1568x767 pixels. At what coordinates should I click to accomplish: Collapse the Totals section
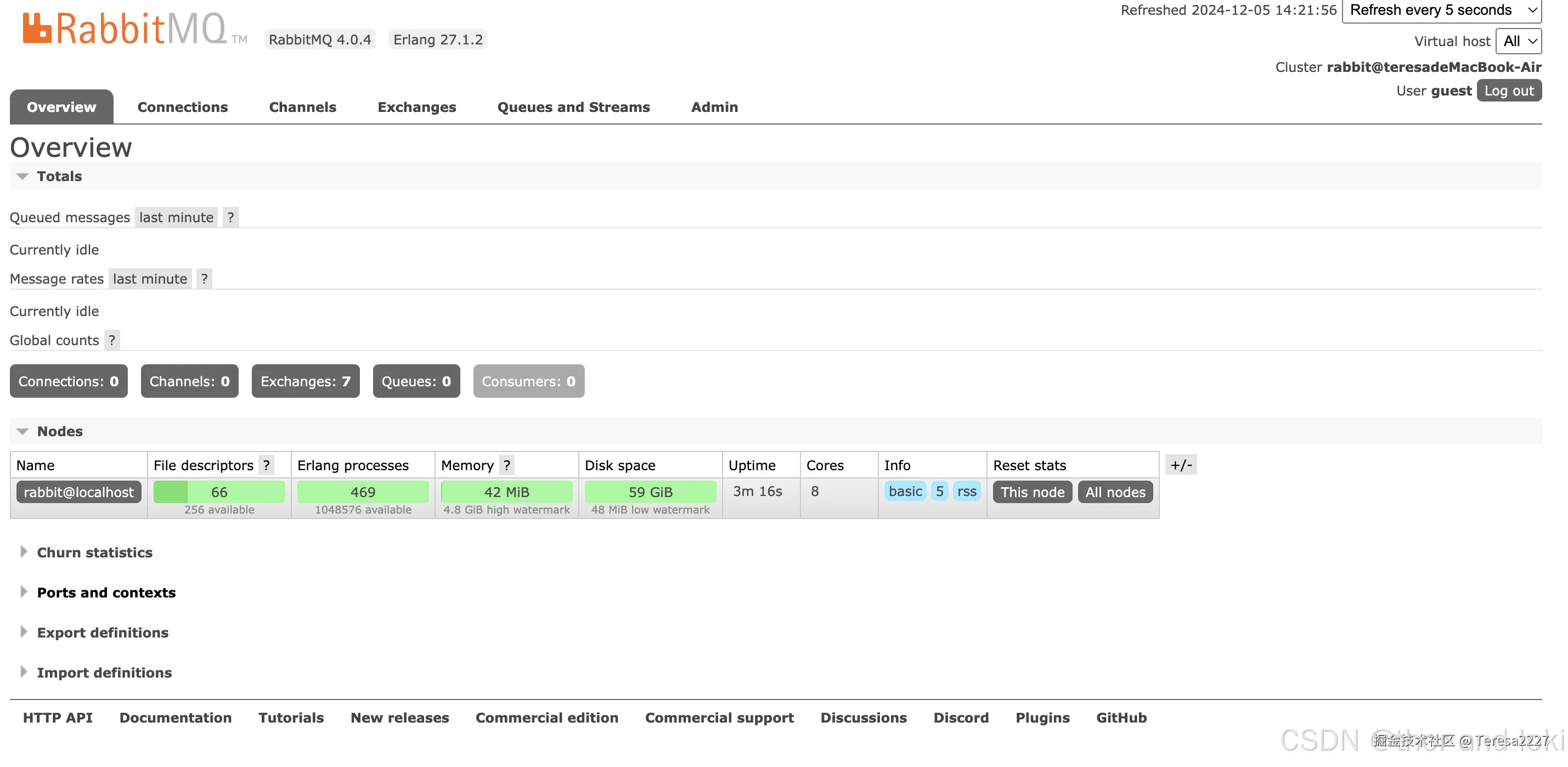click(59, 176)
